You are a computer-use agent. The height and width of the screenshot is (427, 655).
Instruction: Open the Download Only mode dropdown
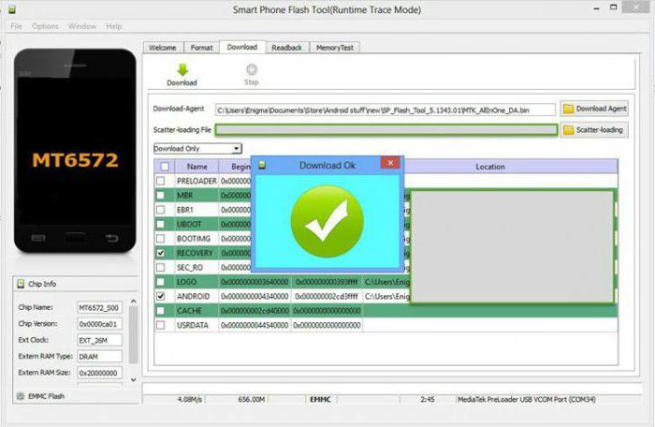coord(237,148)
